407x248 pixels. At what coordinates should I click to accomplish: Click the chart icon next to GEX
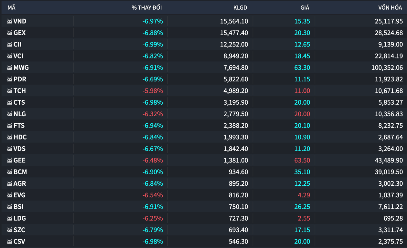[x=9, y=33]
